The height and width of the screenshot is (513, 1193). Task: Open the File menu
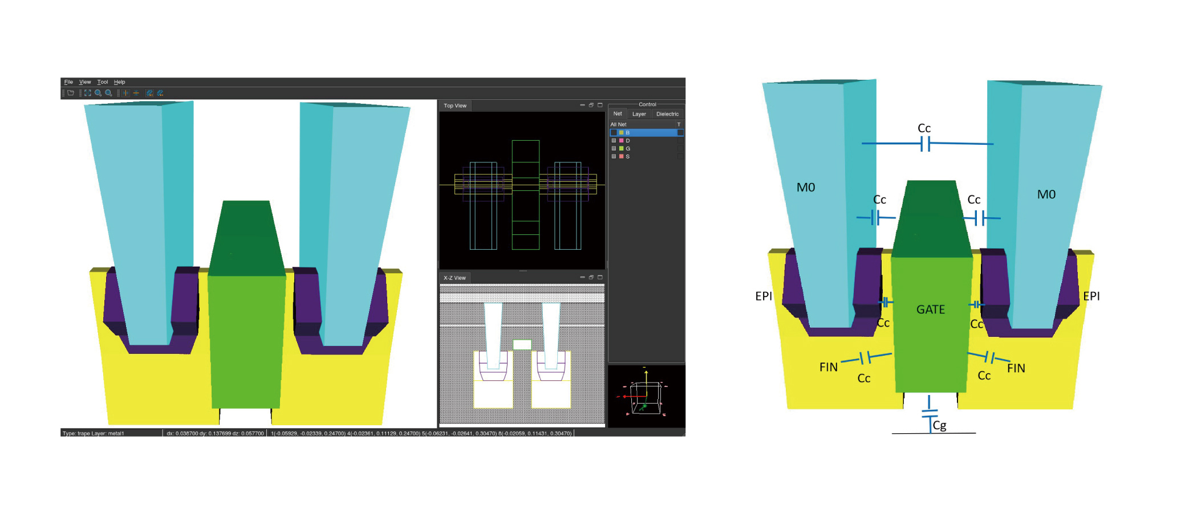68,82
